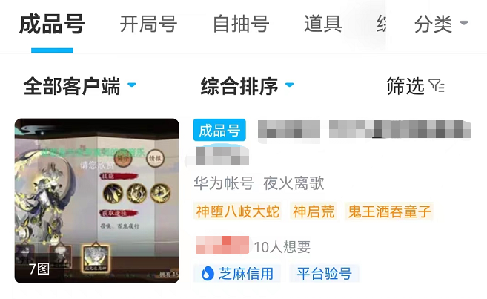Switch to the 成品号 tab
The height and width of the screenshot is (299, 487).
(x=52, y=24)
